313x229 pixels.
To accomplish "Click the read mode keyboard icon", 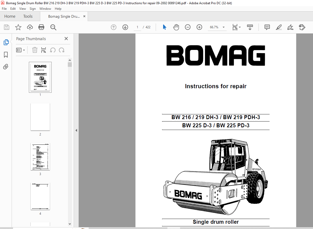I will pyautogui.click(x=250, y=27).
